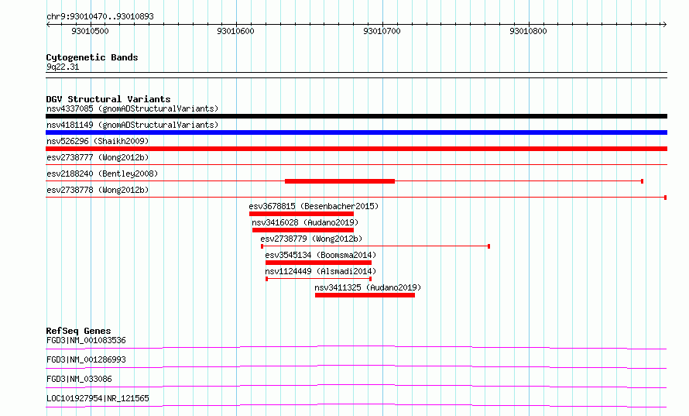The image size is (689, 416).
Task: Click the nsv4337085 black variant bar
Action: (x=356, y=116)
